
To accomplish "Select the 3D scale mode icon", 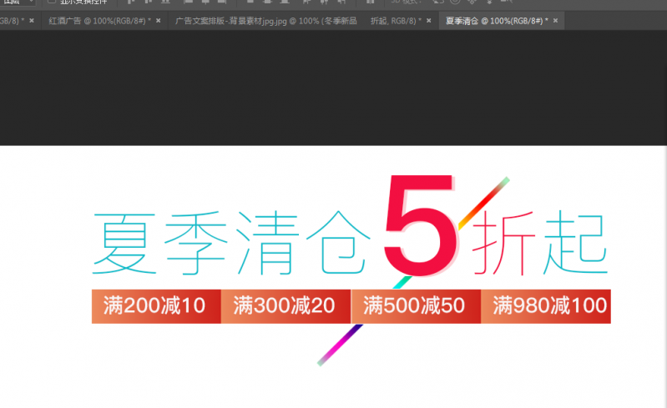I will coord(505,3).
